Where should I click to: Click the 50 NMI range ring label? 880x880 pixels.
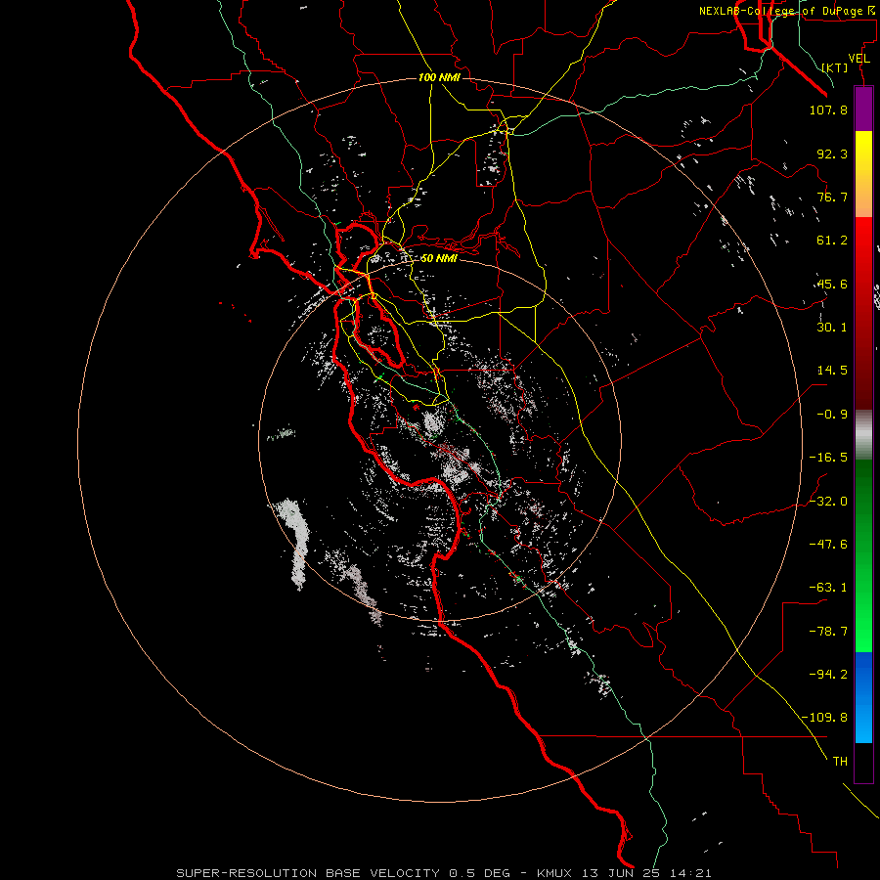(x=439, y=259)
